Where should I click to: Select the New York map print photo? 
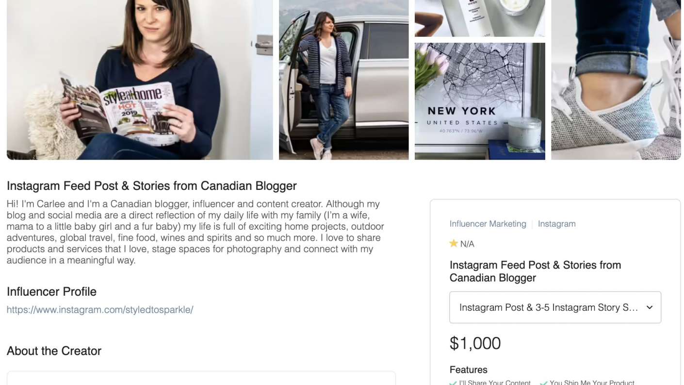(x=480, y=101)
